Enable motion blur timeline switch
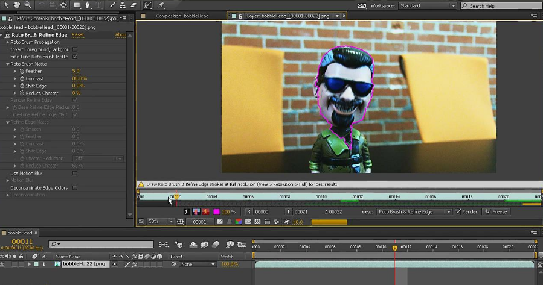 click(216, 245)
